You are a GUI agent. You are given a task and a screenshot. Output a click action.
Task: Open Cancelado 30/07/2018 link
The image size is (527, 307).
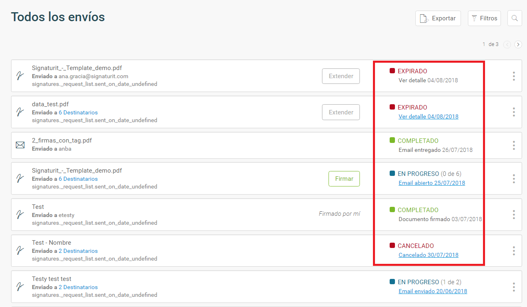coord(428,255)
